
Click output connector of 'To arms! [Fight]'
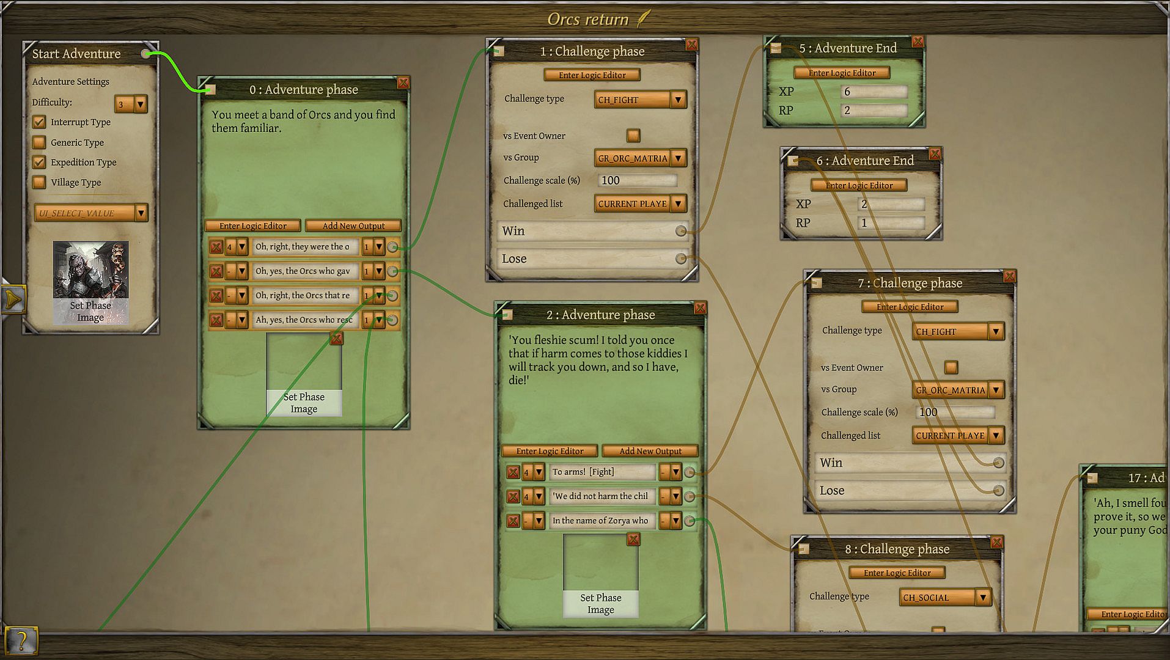pyautogui.click(x=690, y=472)
